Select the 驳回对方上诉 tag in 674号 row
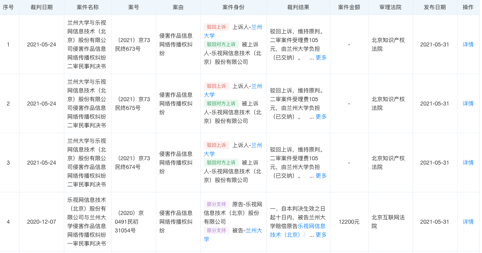Screen dimensions: 482x253 click(221, 163)
